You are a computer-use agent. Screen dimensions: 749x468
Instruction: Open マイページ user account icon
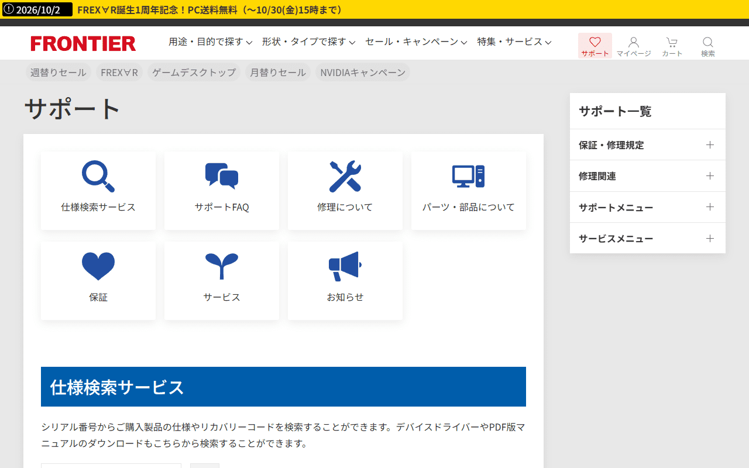[634, 46]
